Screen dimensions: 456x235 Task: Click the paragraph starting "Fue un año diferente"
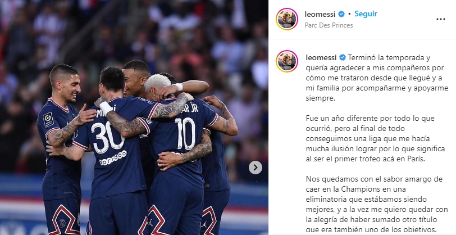click(x=376, y=139)
